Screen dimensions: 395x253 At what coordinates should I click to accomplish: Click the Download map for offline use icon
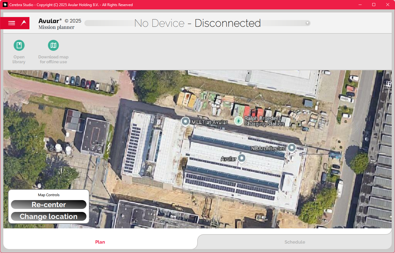point(53,45)
